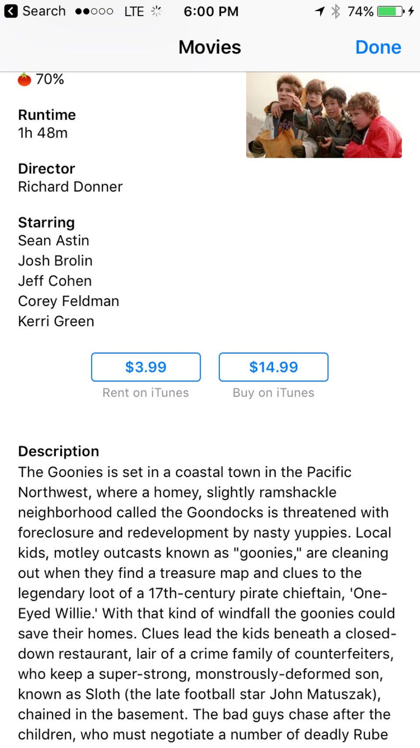Click the 6:00 PM status bar clock
Viewport: 420px width, 748px height.
211,11
